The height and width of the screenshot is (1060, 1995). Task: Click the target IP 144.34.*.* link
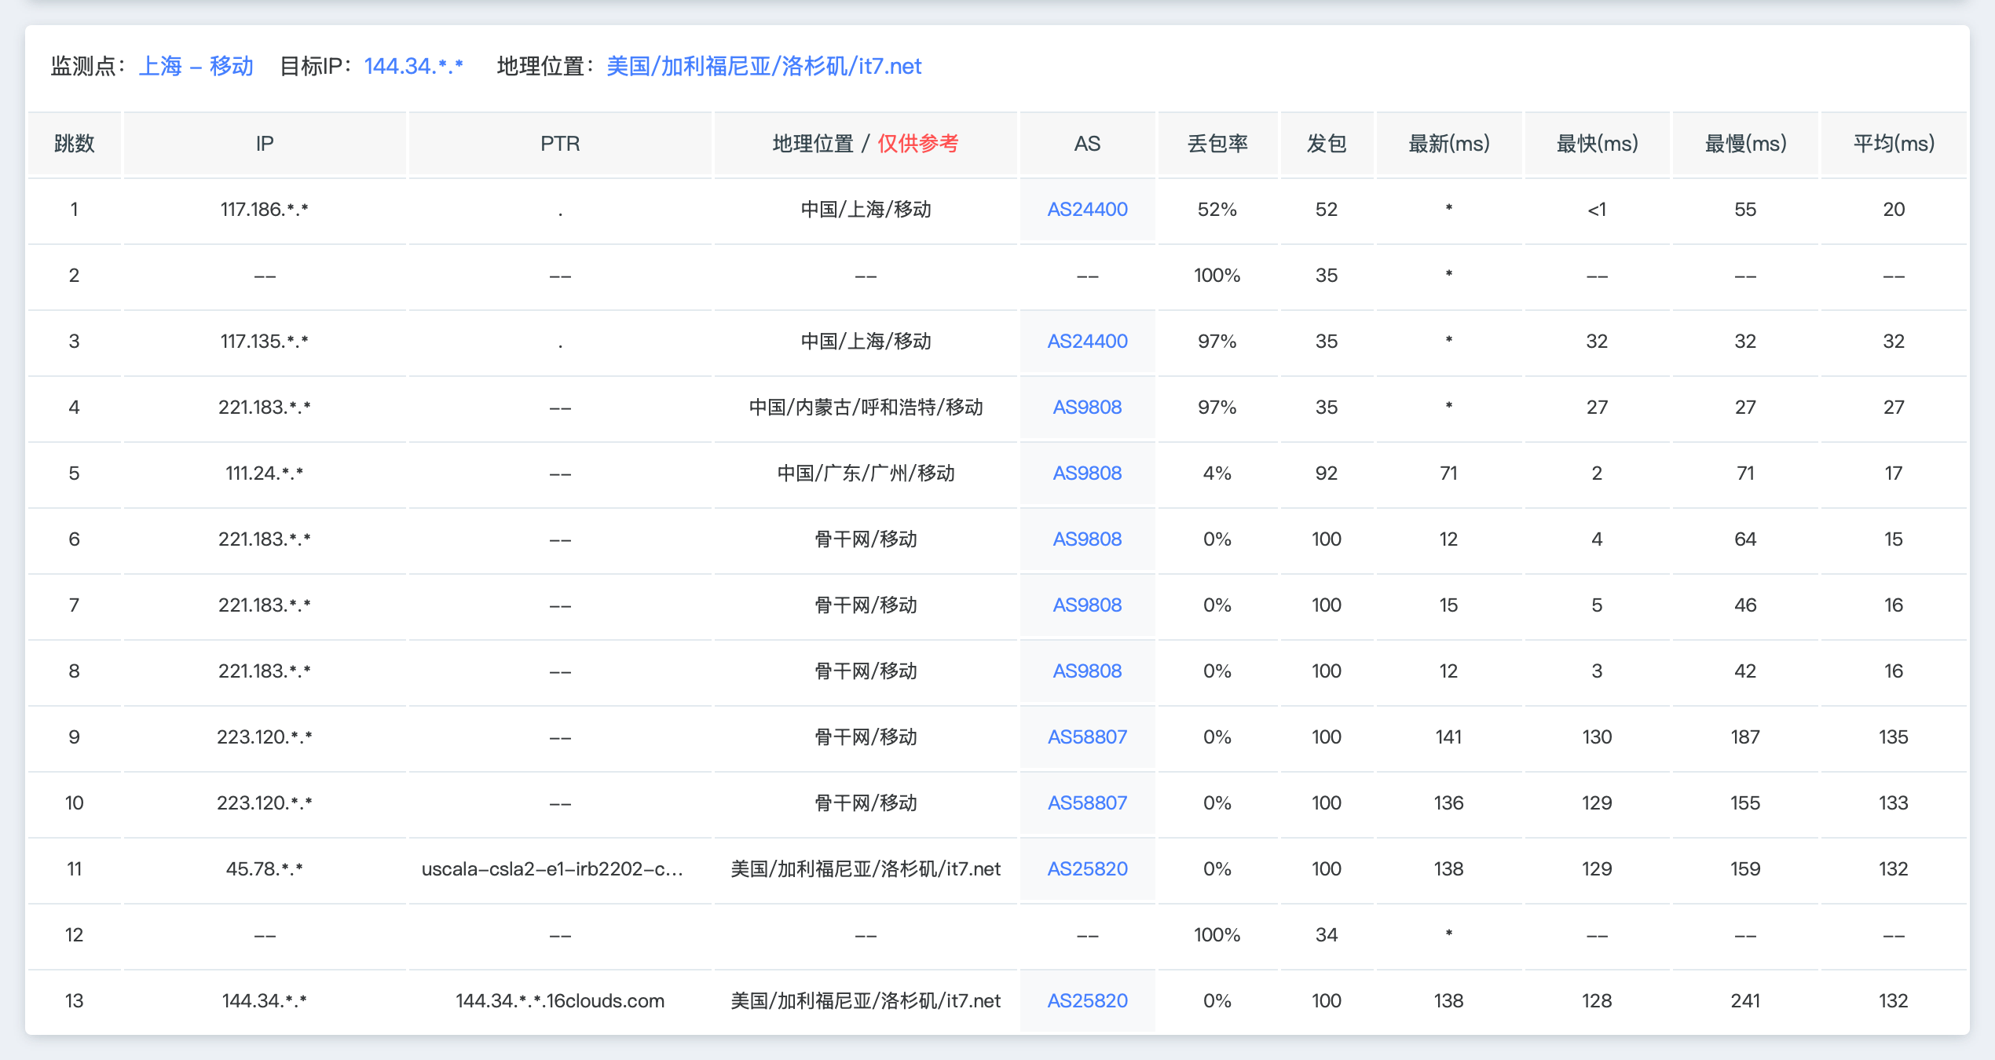(x=413, y=66)
